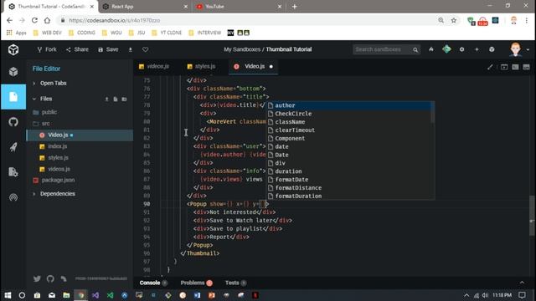Click upload file icon in Files header
Image resolution: width=536 pixels, height=301 pixels.
(106, 99)
